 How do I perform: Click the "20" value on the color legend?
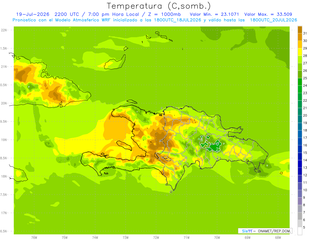[x=305, y=115]
